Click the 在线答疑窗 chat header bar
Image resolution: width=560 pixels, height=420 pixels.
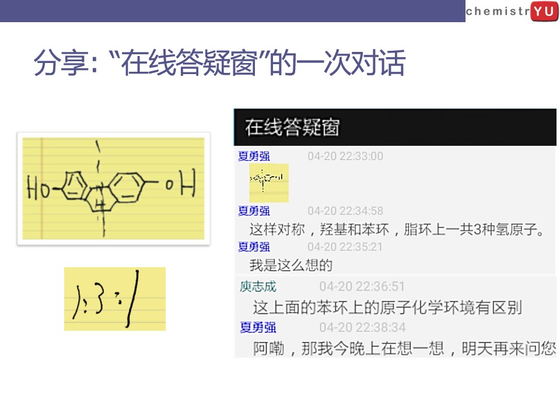pos(395,127)
